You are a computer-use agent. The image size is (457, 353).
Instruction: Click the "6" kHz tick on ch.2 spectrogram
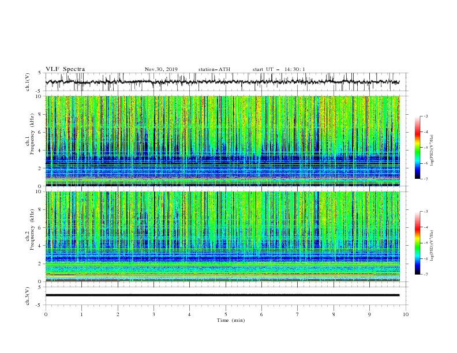tap(40, 228)
